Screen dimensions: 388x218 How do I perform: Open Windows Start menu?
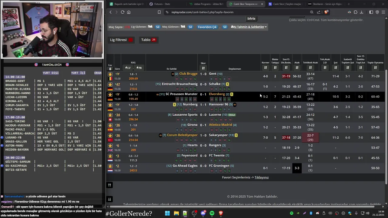pos(167,213)
